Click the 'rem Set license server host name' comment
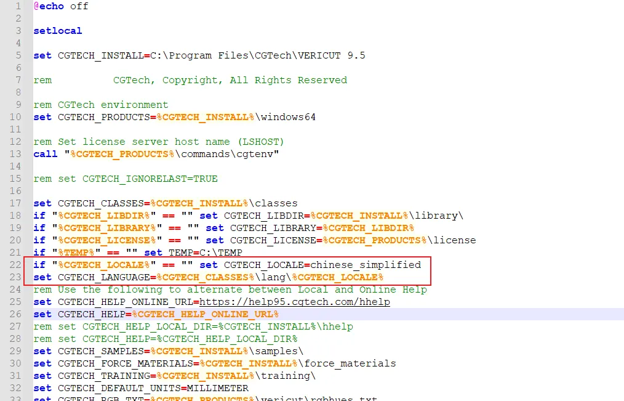Viewport: 624px width, 401px height. coord(158,142)
